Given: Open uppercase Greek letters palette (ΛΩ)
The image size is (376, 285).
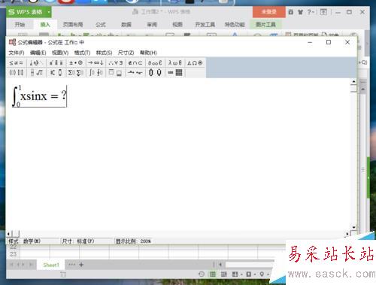Looking at the screenshot, I should [195, 63].
